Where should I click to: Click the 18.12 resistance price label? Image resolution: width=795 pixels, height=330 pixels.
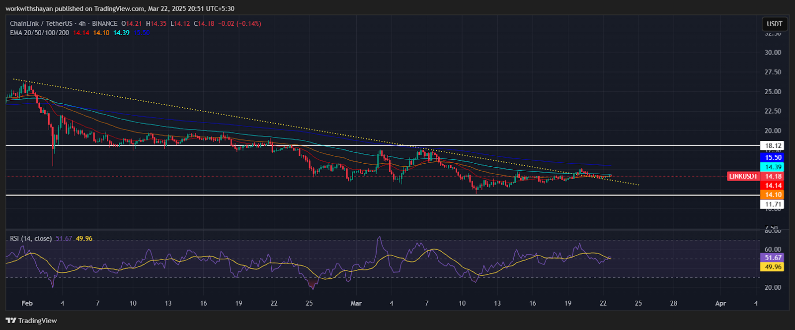pos(773,145)
